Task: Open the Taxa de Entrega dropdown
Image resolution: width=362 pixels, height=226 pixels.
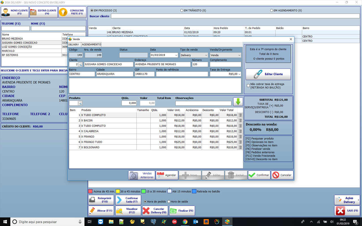Action: pyautogui.click(x=240, y=74)
